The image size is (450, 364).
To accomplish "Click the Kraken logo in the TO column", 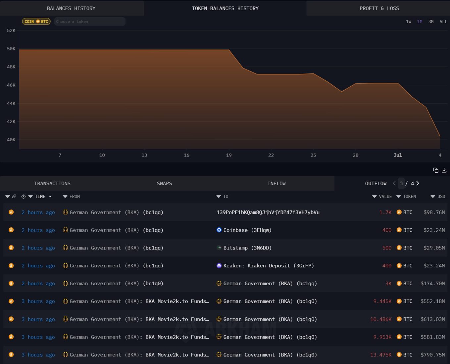I will (219, 266).
